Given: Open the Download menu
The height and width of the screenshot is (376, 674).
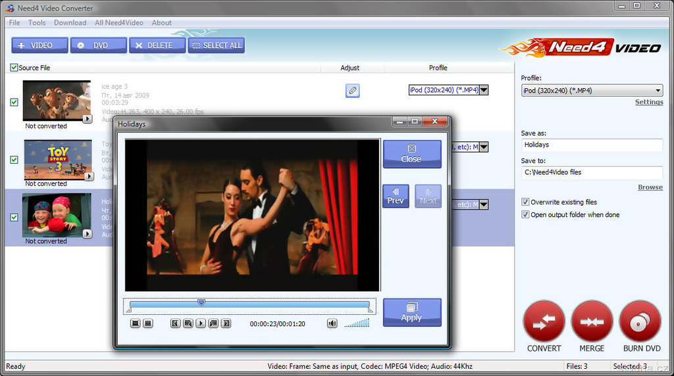Looking at the screenshot, I should tap(70, 22).
